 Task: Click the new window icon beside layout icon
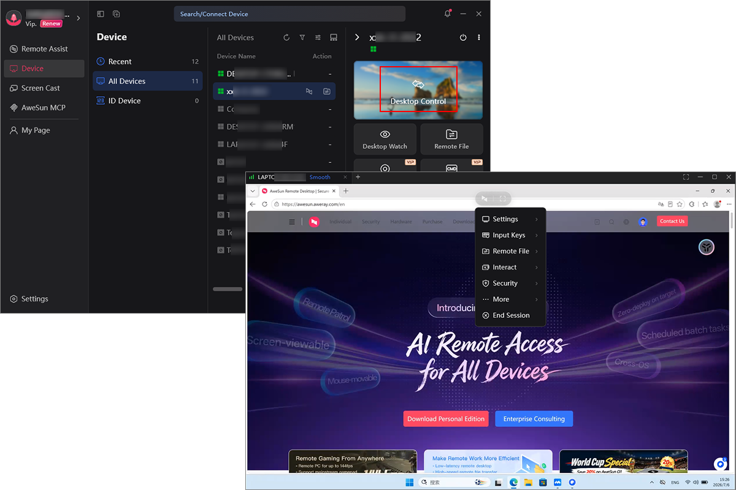[x=117, y=13]
